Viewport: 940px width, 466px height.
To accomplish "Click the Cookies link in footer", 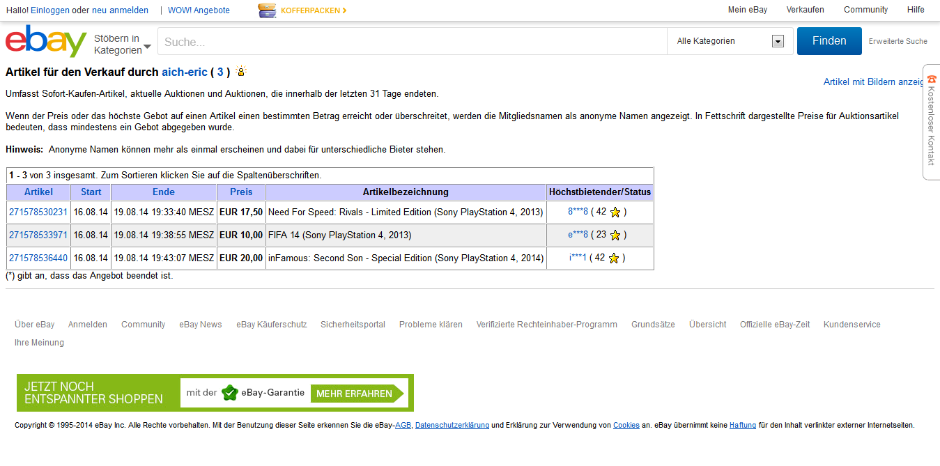I will point(626,425).
